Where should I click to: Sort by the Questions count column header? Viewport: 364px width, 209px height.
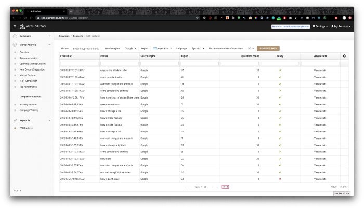point(250,56)
